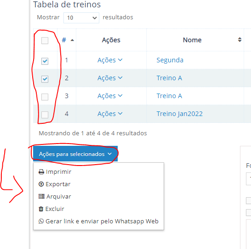251x249 pixels.
Task: Click the ascending sort arrow beside # header
Action: [72, 40]
